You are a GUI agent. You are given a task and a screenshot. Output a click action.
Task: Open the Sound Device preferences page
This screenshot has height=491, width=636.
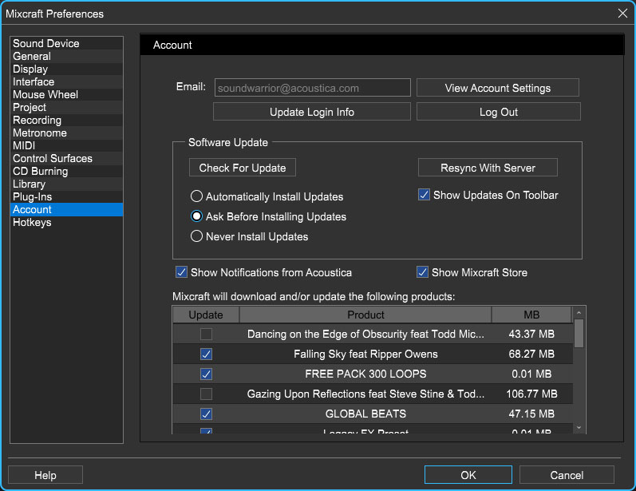point(66,43)
